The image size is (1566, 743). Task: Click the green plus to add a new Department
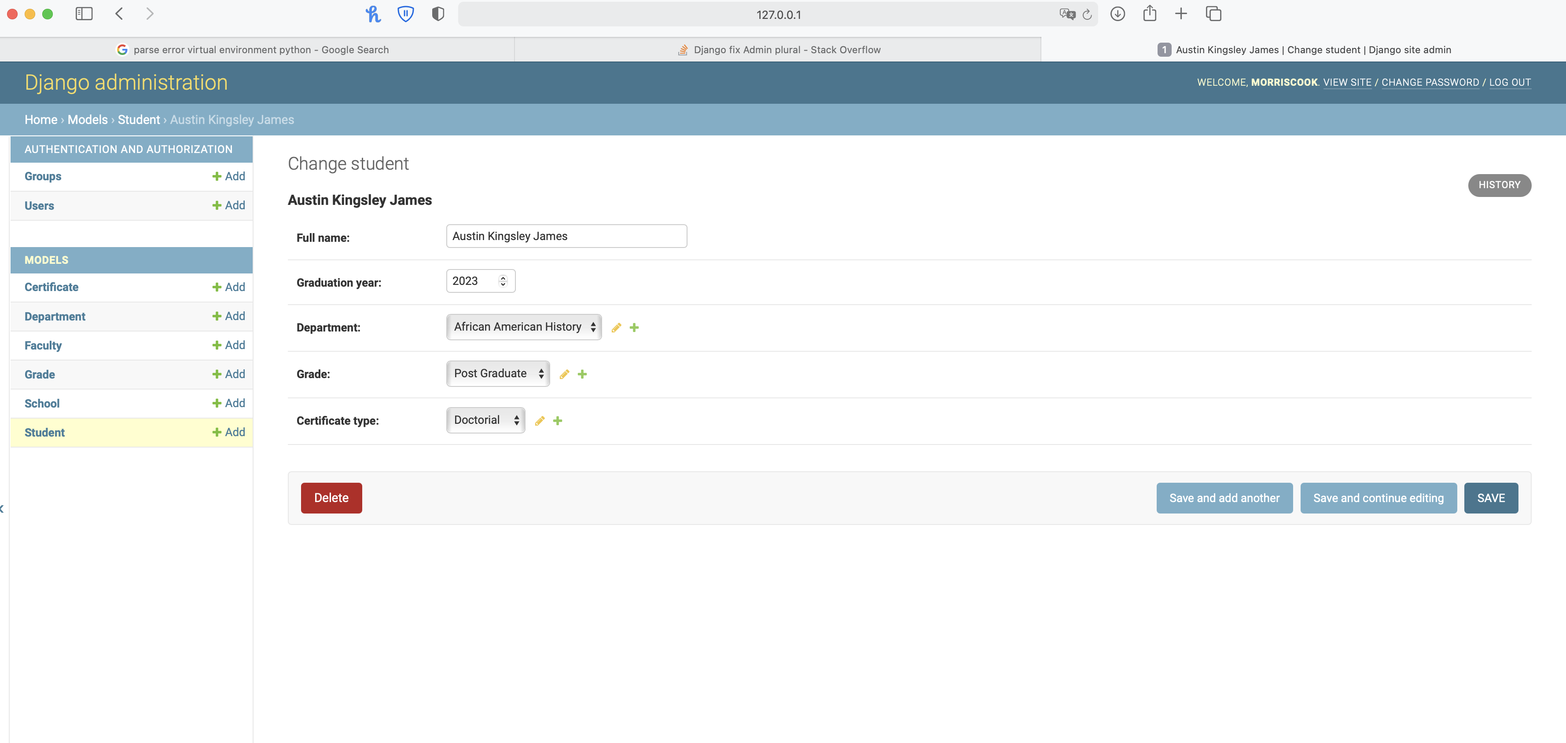click(635, 327)
